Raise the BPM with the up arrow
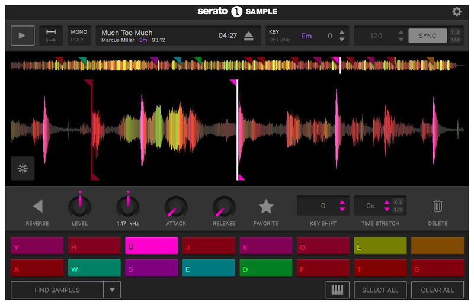This screenshot has height=305, width=474. coord(401,33)
